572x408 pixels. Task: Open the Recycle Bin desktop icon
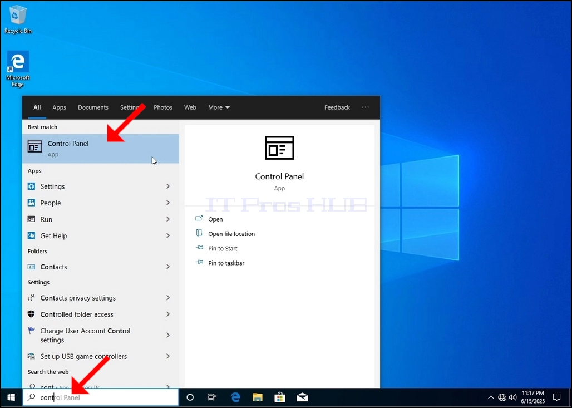coord(17,20)
